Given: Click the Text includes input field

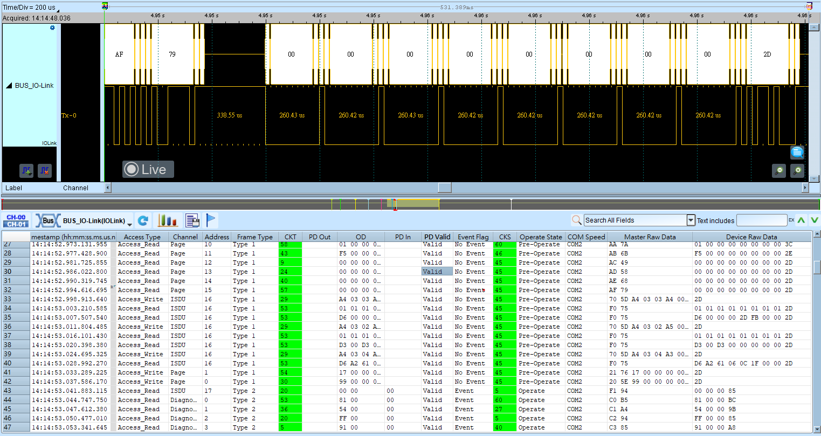Looking at the screenshot, I should [x=762, y=220].
